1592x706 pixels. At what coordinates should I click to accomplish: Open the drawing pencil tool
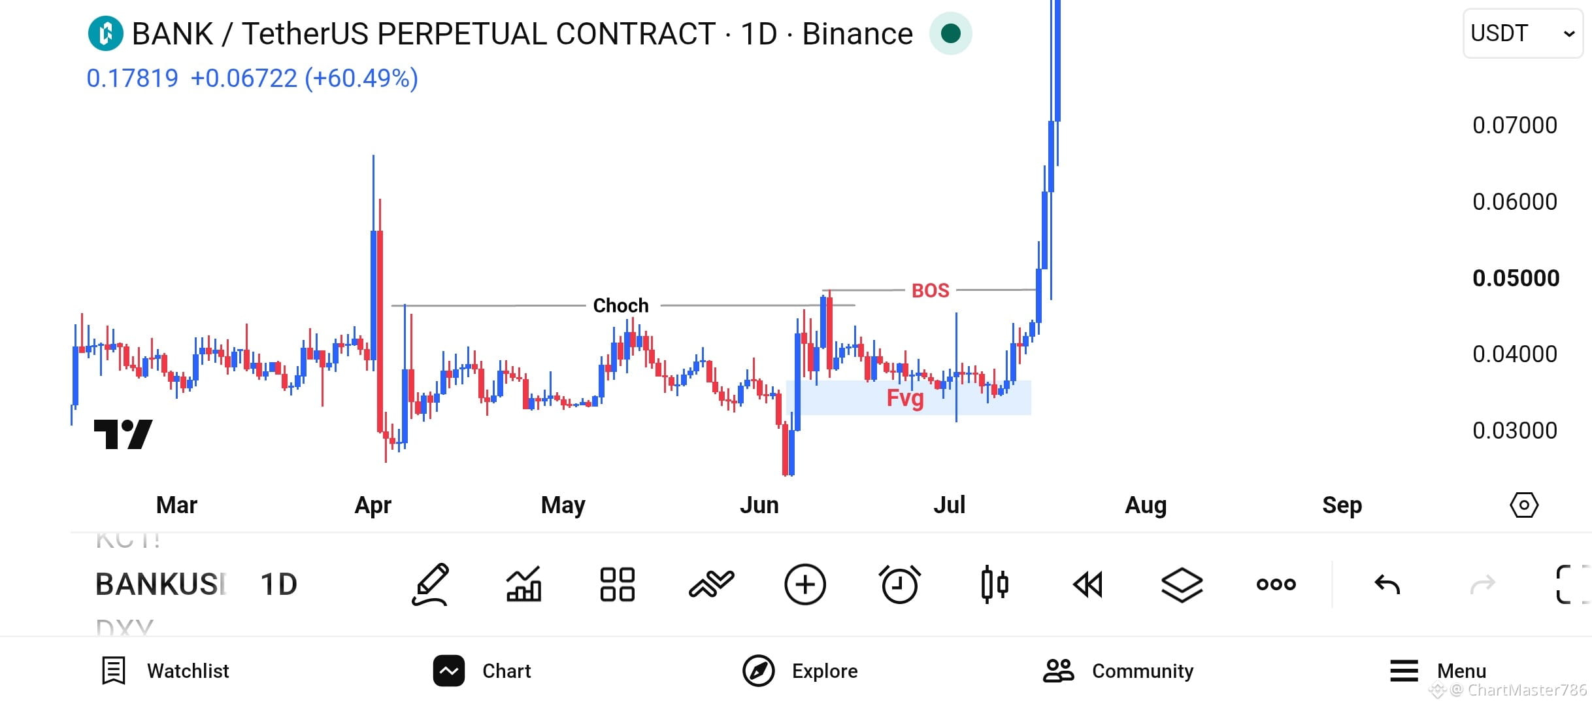[x=431, y=584]
